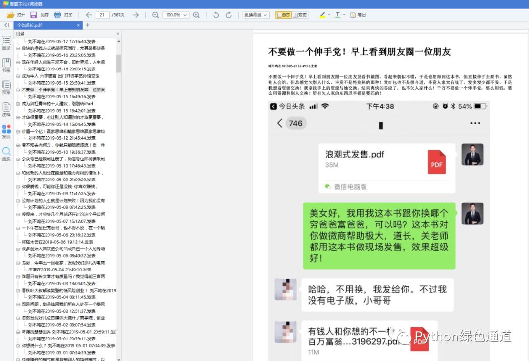Jump to 看秋叶大叔解读樊登 outline entry
This screenshot has width=529, height=361.
coord(69,290)
